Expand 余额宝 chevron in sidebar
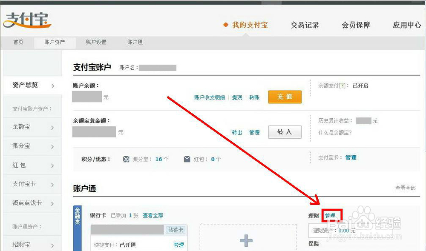The height and width of the screenshot is (251, 426). point(52,128)
